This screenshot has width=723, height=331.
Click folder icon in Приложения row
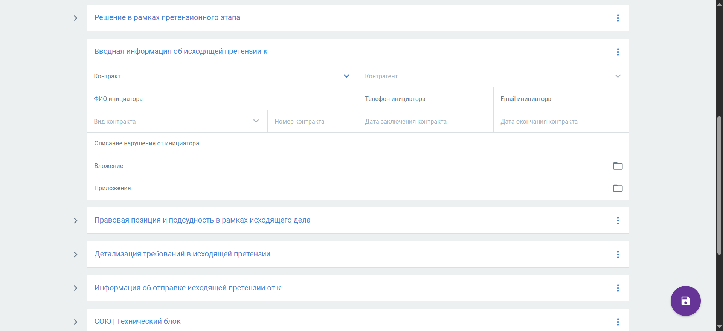point(618,188)
